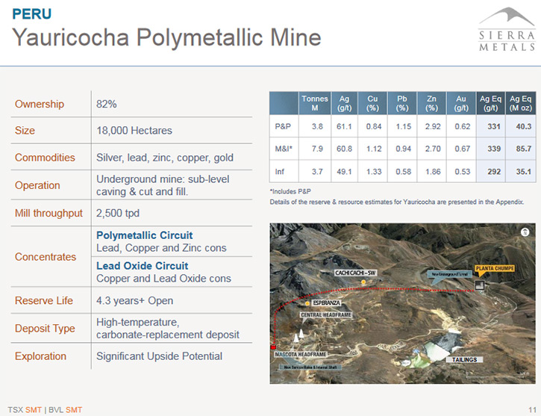Click the Sierra Metals logo
541x416 pixels.
tap(507, 29)
